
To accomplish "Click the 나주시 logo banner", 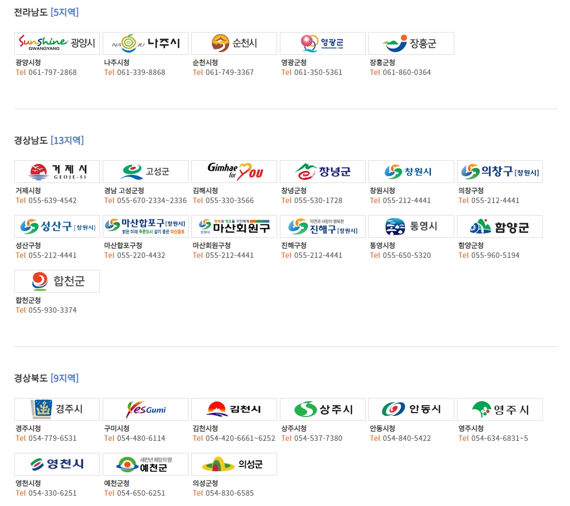I will pyautogui.click(x=146, y=43).
